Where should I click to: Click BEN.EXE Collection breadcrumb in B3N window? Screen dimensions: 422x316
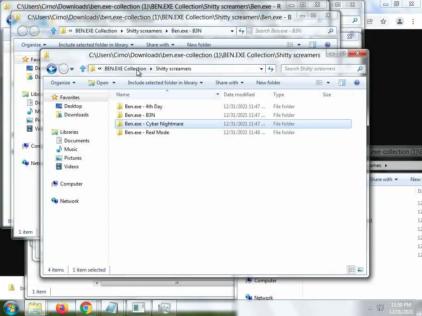(x=96, y=31)
